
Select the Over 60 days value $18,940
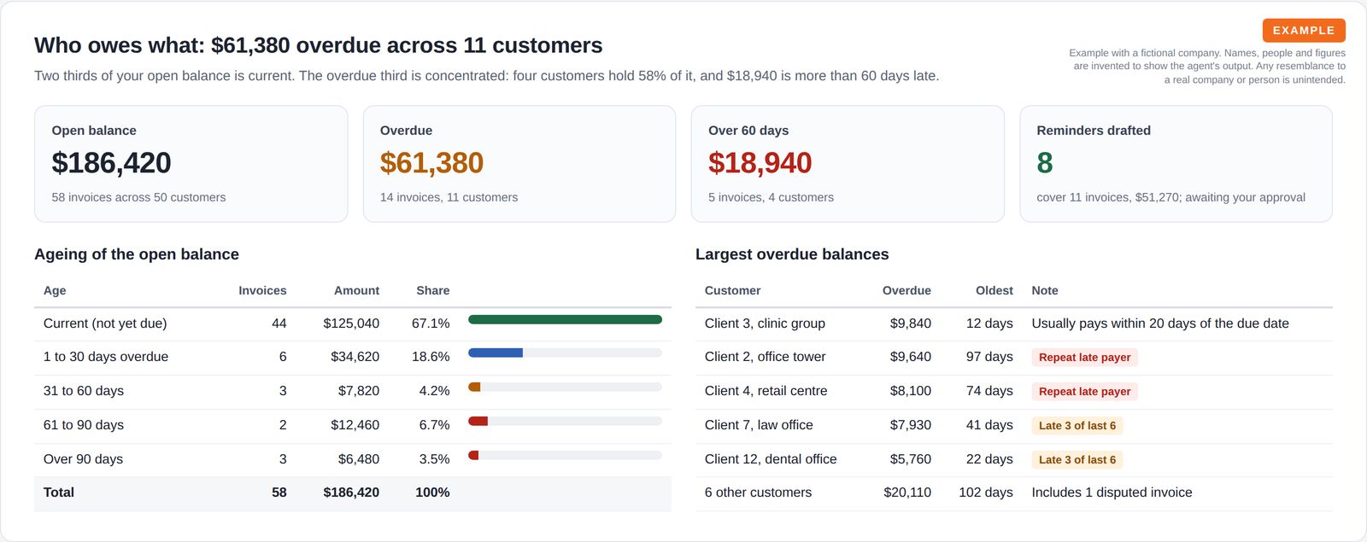coord(760,162)
